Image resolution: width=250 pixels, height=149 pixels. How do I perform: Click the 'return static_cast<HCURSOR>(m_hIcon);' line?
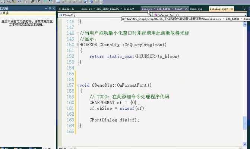click(x=135, y=56)
